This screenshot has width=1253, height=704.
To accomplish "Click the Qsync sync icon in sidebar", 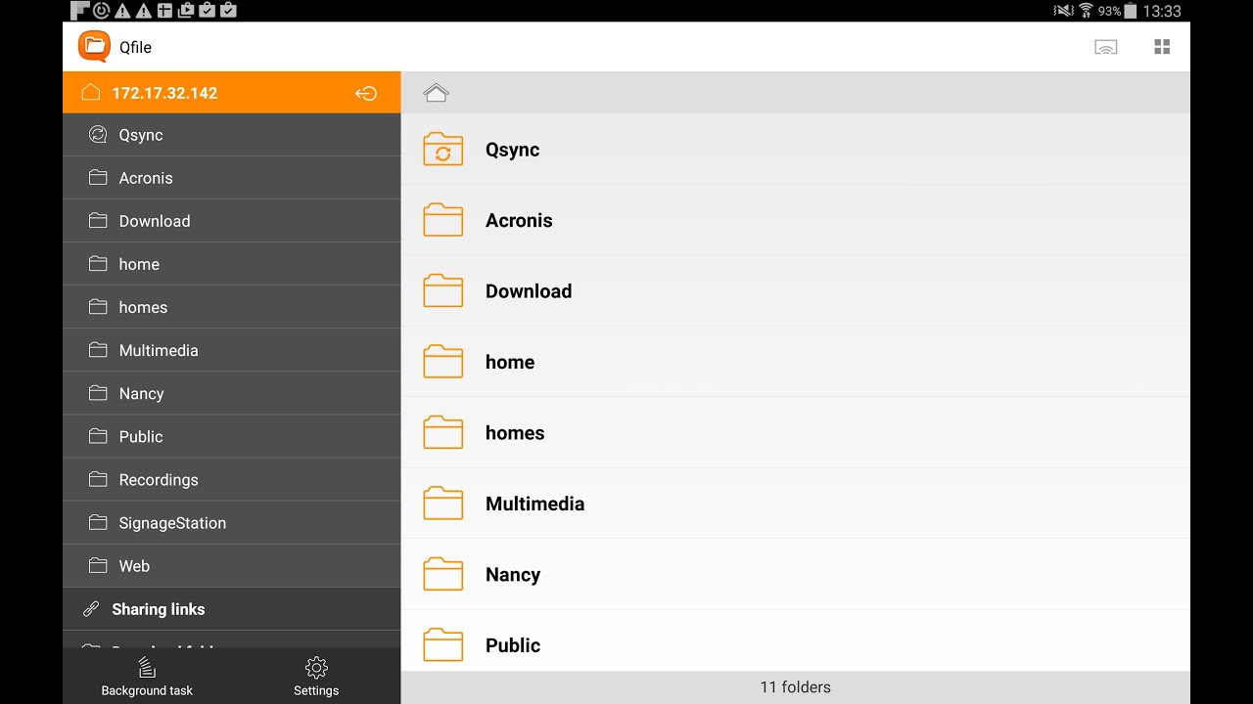I will (98, 135).
